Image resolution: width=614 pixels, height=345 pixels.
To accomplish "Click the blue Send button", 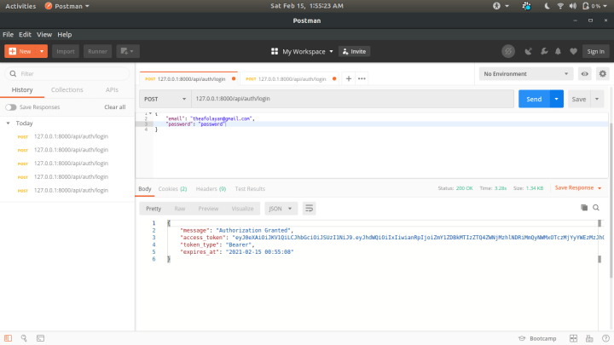I will click(x=534, y=99).
